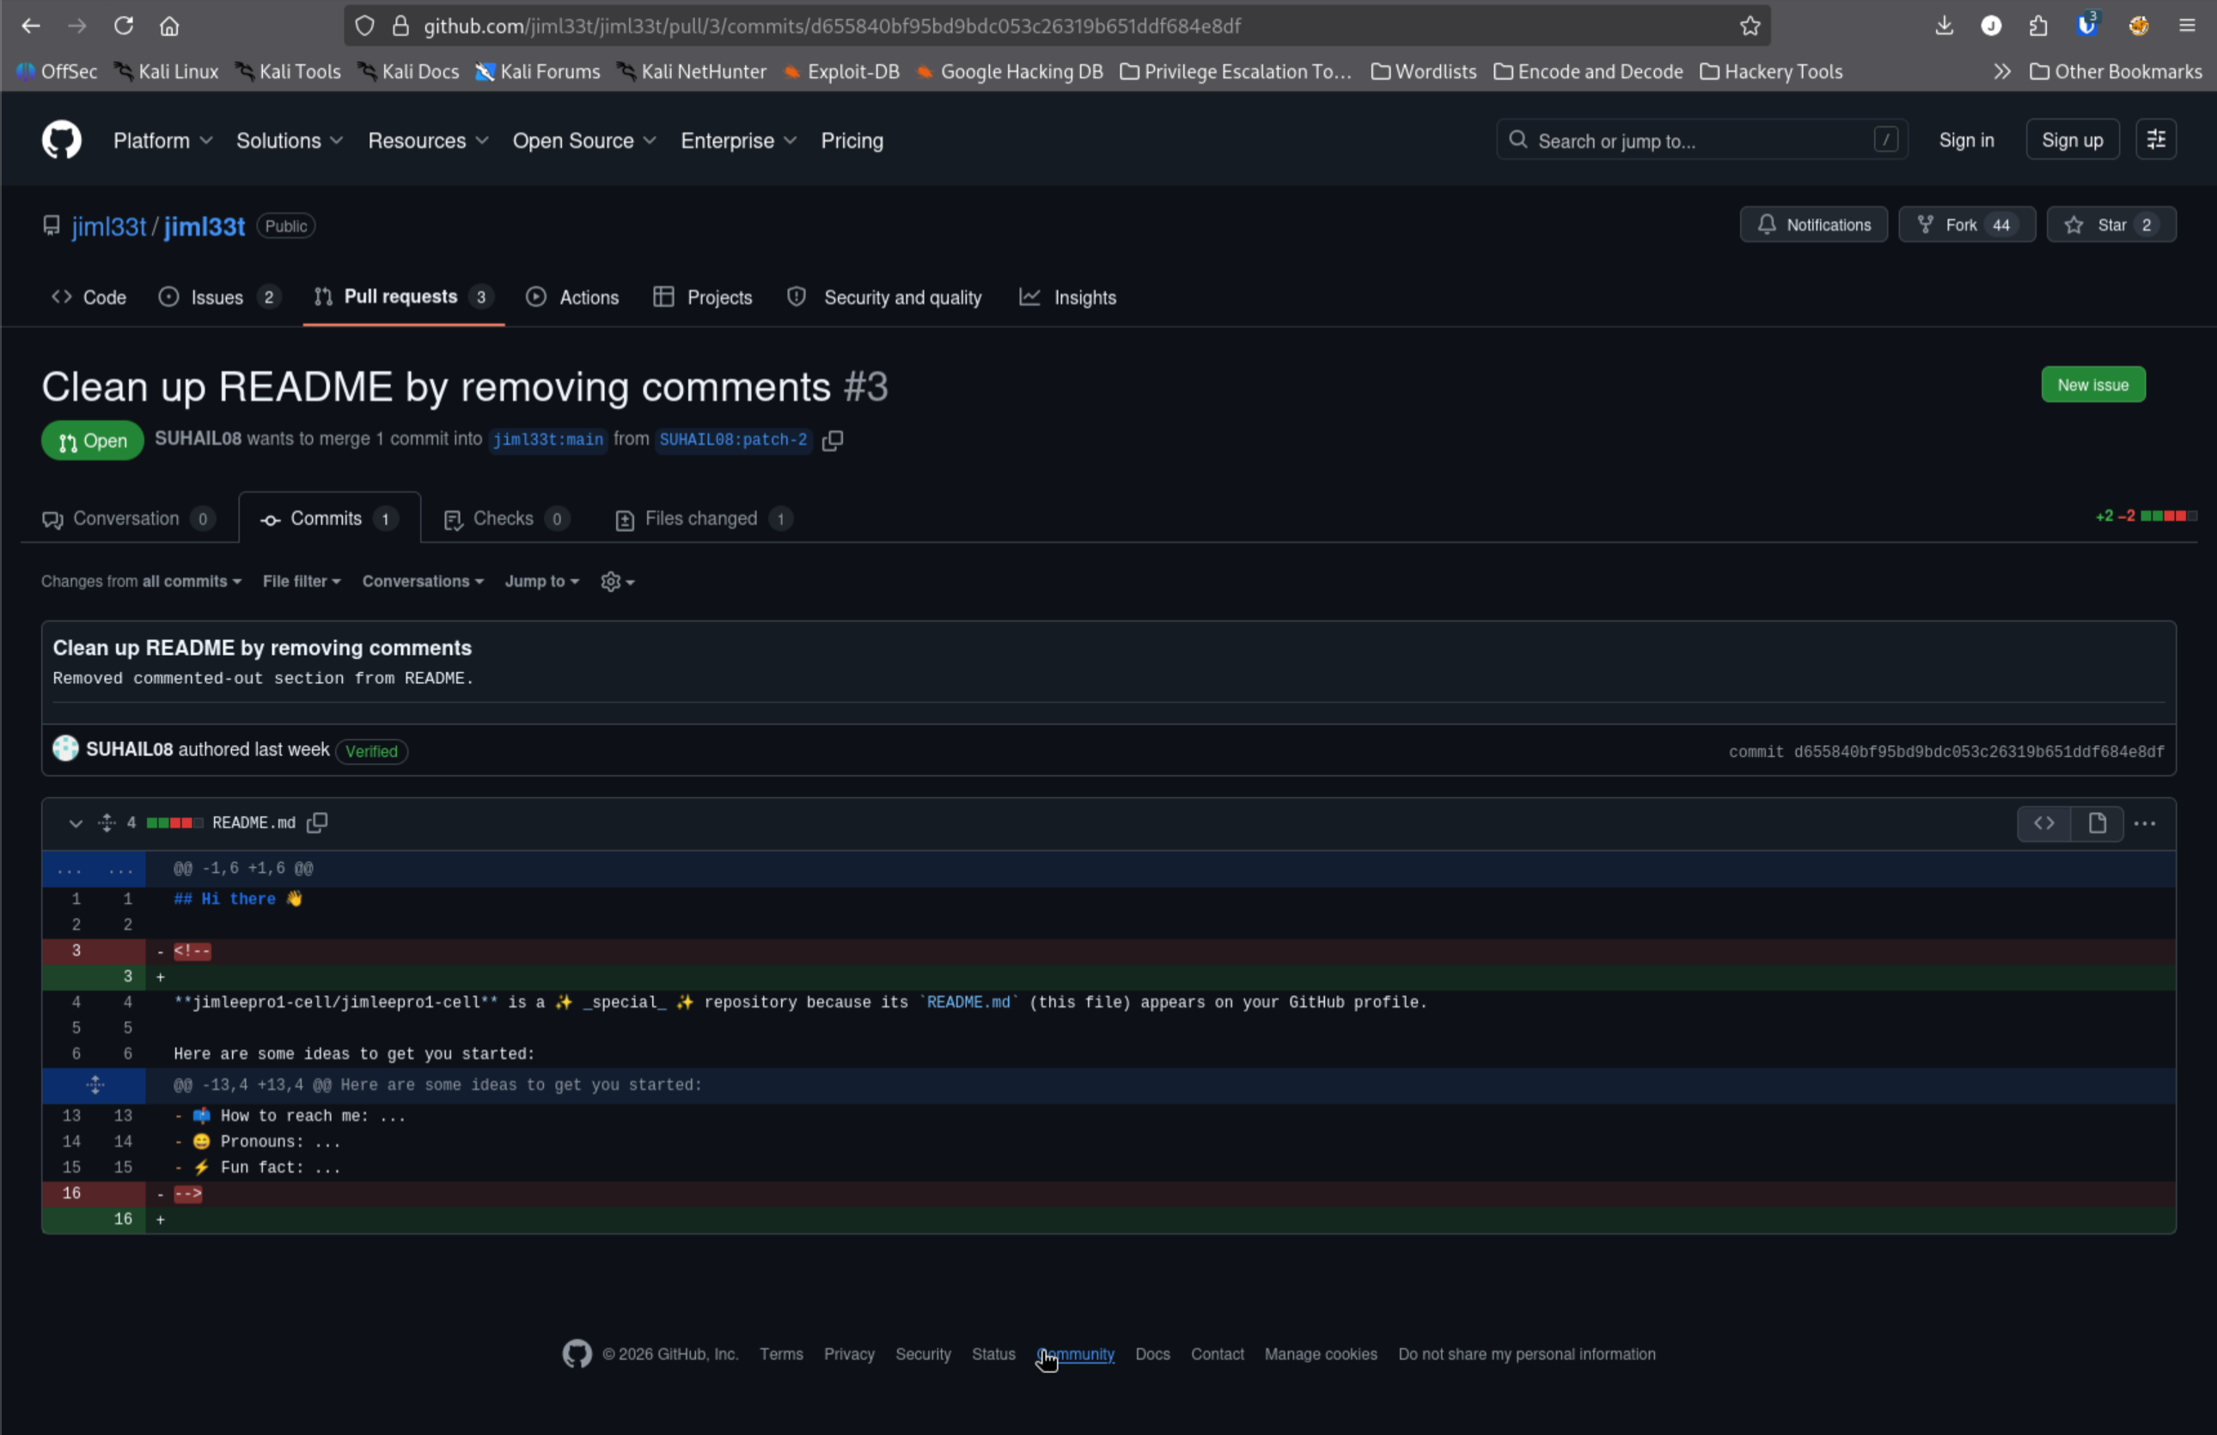
Task: Show more options for the README.md file
Action: [2144, 823]
